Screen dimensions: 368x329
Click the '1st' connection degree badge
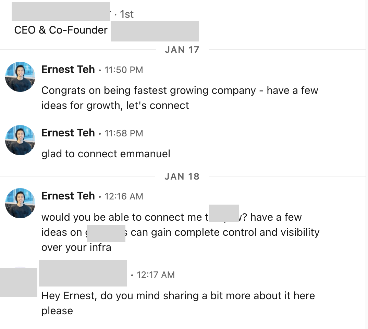[x=127, y=14]
